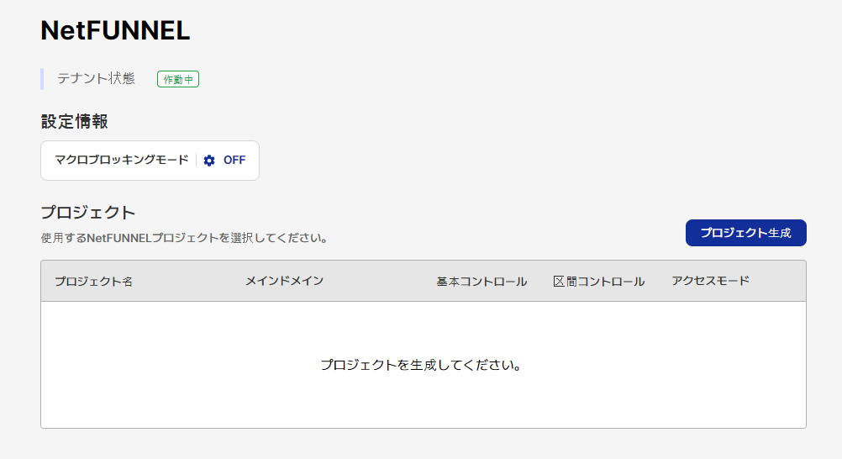Click the blue bar beside テナント状態

[x=42, y=79]
